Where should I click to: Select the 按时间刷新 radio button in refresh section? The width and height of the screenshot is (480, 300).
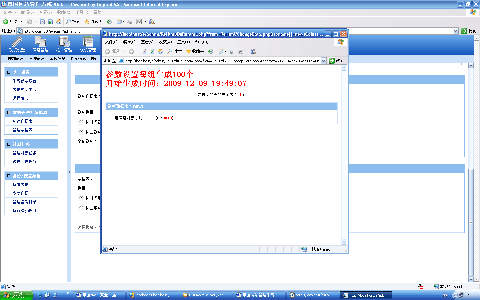tap(81, 122)
